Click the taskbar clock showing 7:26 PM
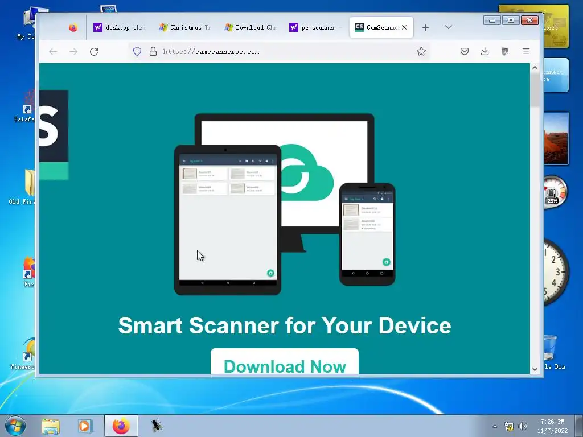Screen dimensions: 583x437 (552, 426)
